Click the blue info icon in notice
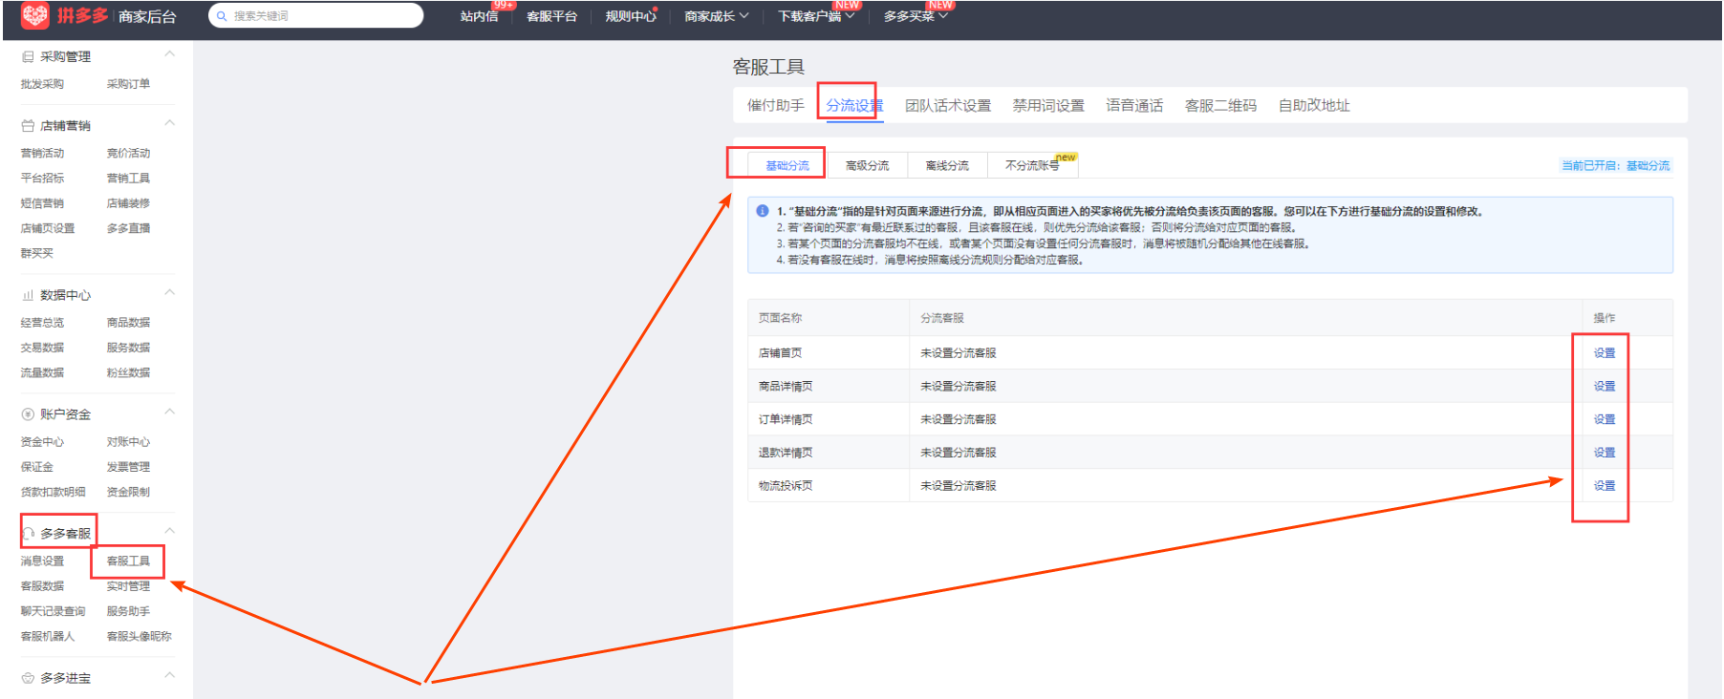Screen dimensions: 1724x699 point(763,211)
